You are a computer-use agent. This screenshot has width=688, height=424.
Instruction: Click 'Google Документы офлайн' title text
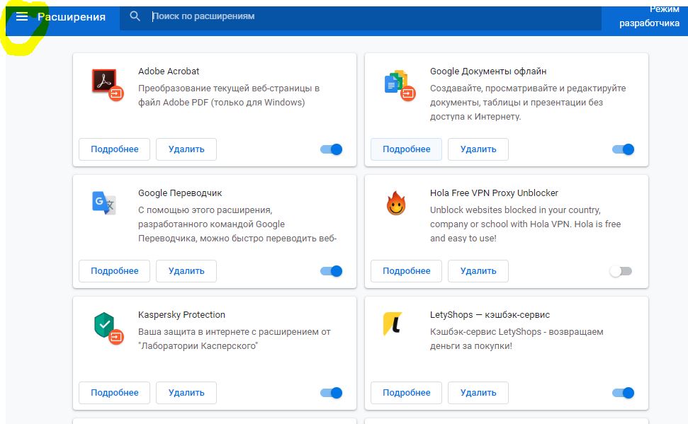pyautogui.click(x=488, y=71)
